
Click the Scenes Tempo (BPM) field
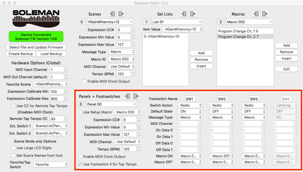tap(124, 74)
